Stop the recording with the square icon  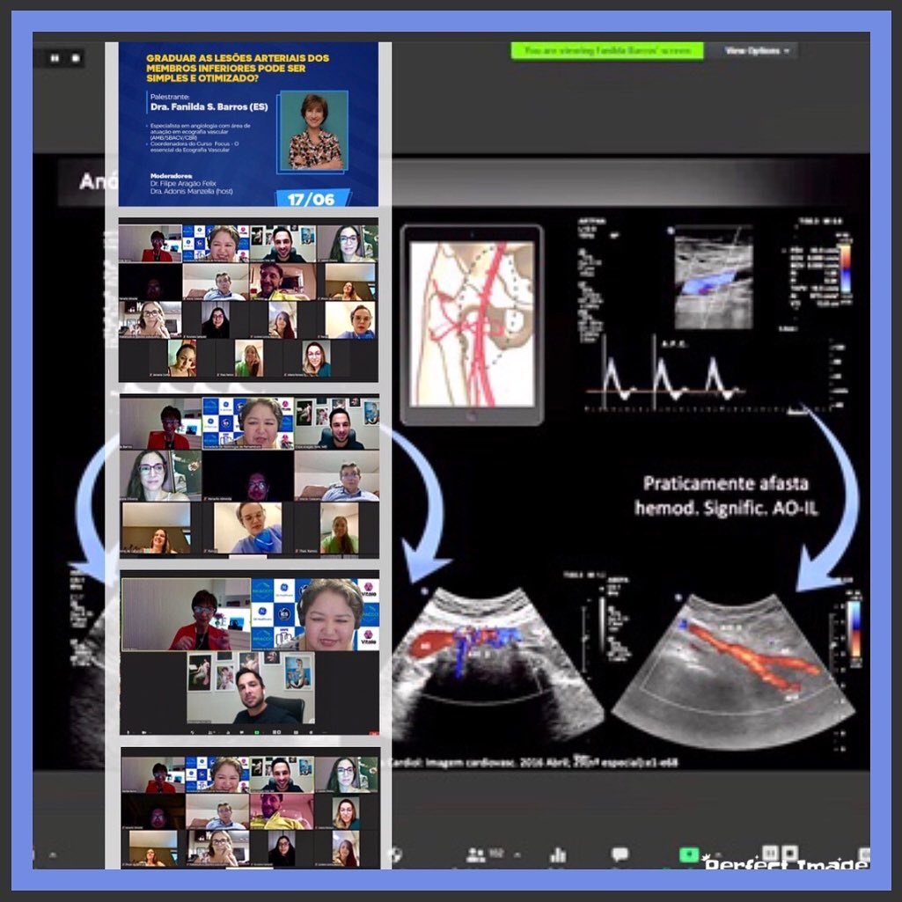(x=76, y=58)
